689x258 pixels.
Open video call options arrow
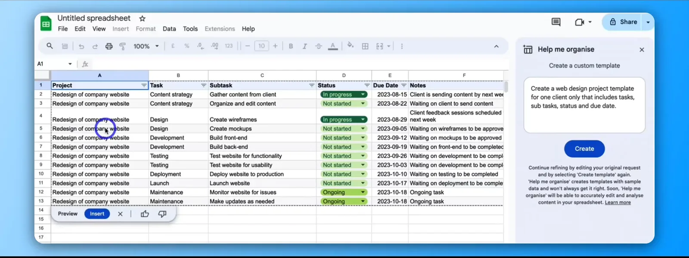[x=590, y=22]
